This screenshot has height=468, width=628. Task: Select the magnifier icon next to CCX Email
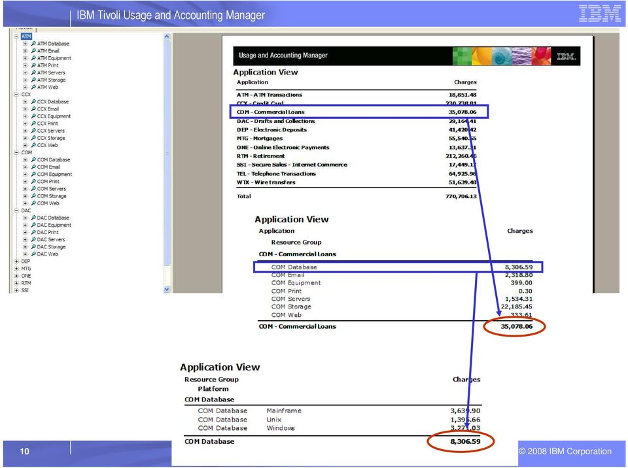coord(33,109)
